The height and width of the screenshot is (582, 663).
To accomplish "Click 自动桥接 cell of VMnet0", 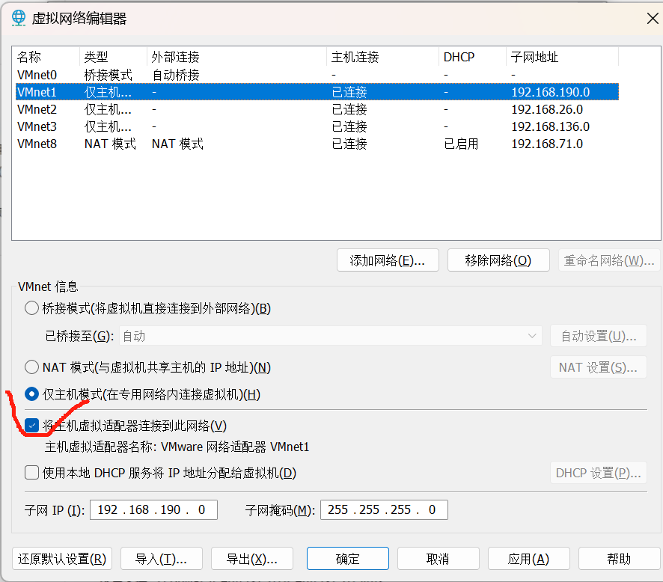I will (x=175, y=75).
